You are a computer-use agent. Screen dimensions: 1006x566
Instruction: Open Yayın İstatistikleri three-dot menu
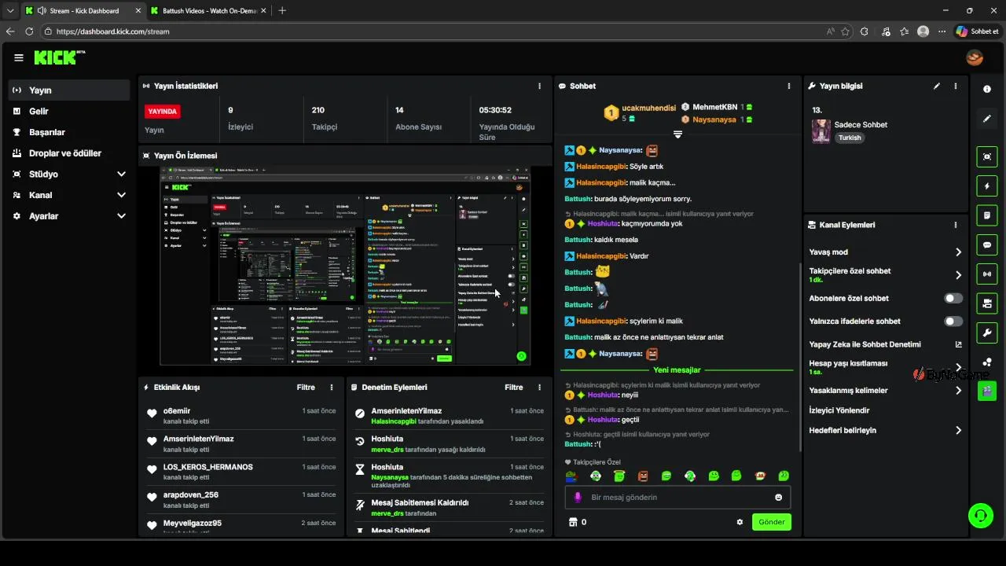pyautogui.click(x=539, y=86)
